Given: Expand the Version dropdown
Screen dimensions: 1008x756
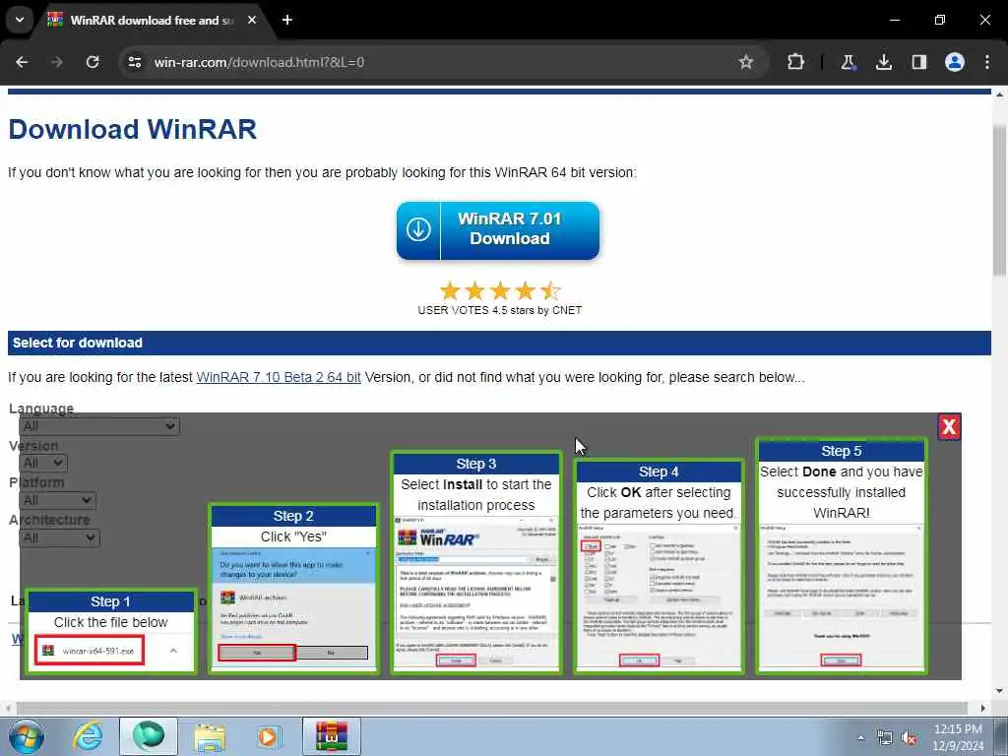Looking at the screenshot, I should tap(42, 463).
